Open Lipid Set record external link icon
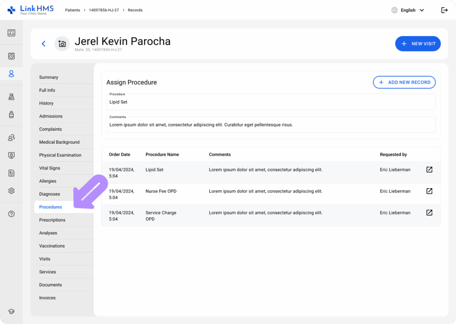The image size is (456, 324). 429,170
